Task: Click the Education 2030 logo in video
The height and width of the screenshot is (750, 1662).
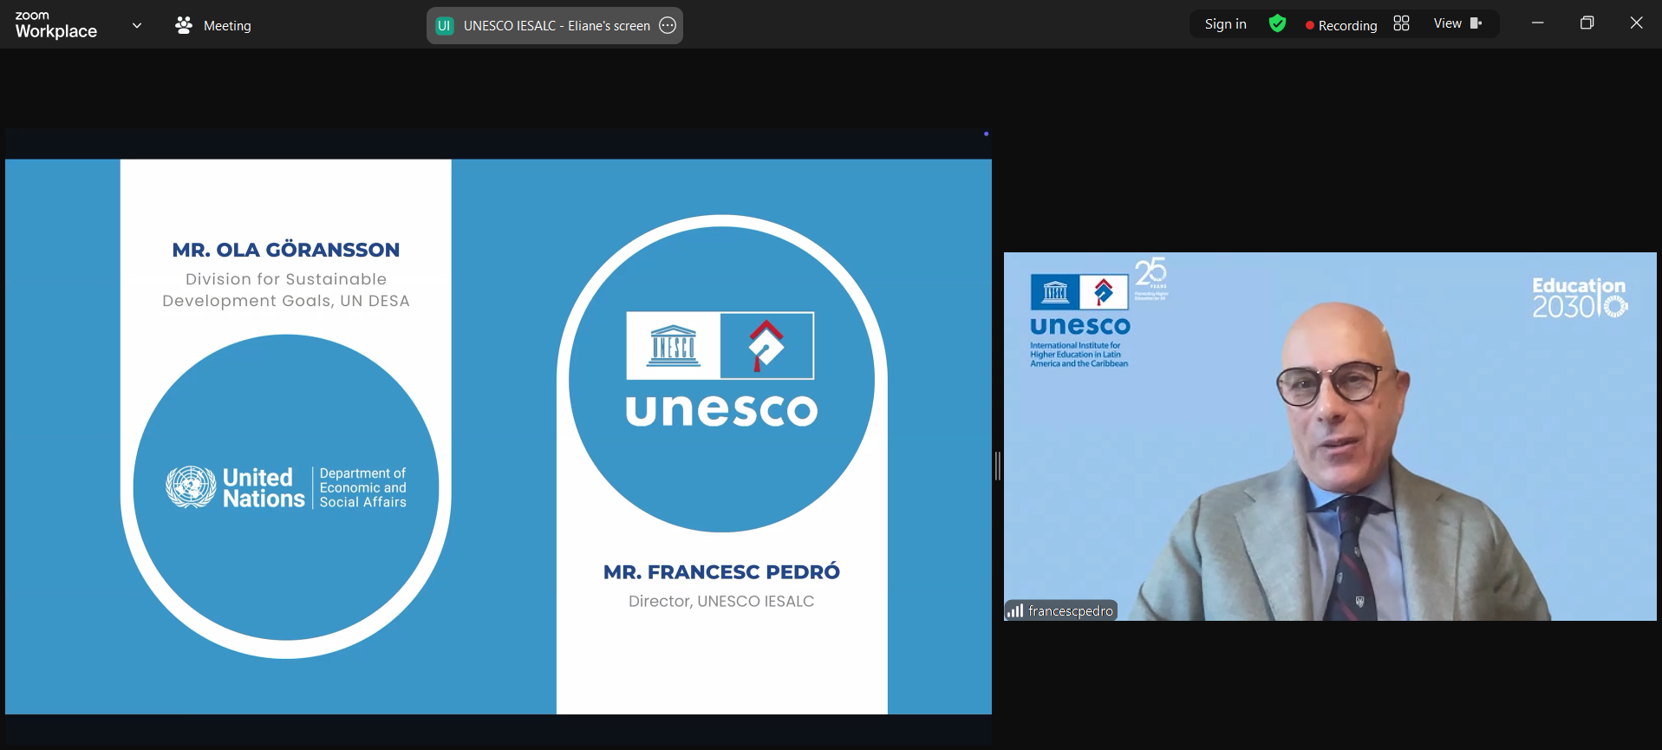Action: pyautogui.click(x=1580, y=297)
